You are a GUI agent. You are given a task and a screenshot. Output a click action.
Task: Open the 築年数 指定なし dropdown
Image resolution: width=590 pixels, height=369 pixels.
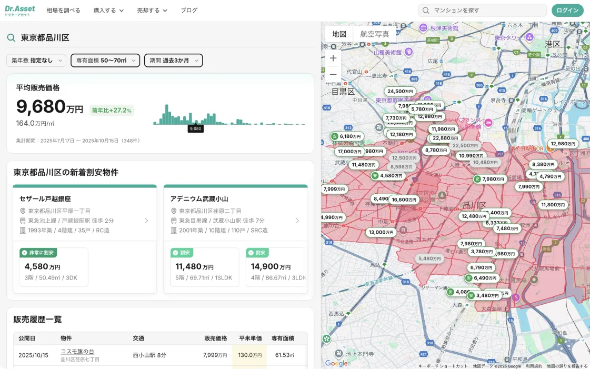pyautogui.click(x=36, y=60)
